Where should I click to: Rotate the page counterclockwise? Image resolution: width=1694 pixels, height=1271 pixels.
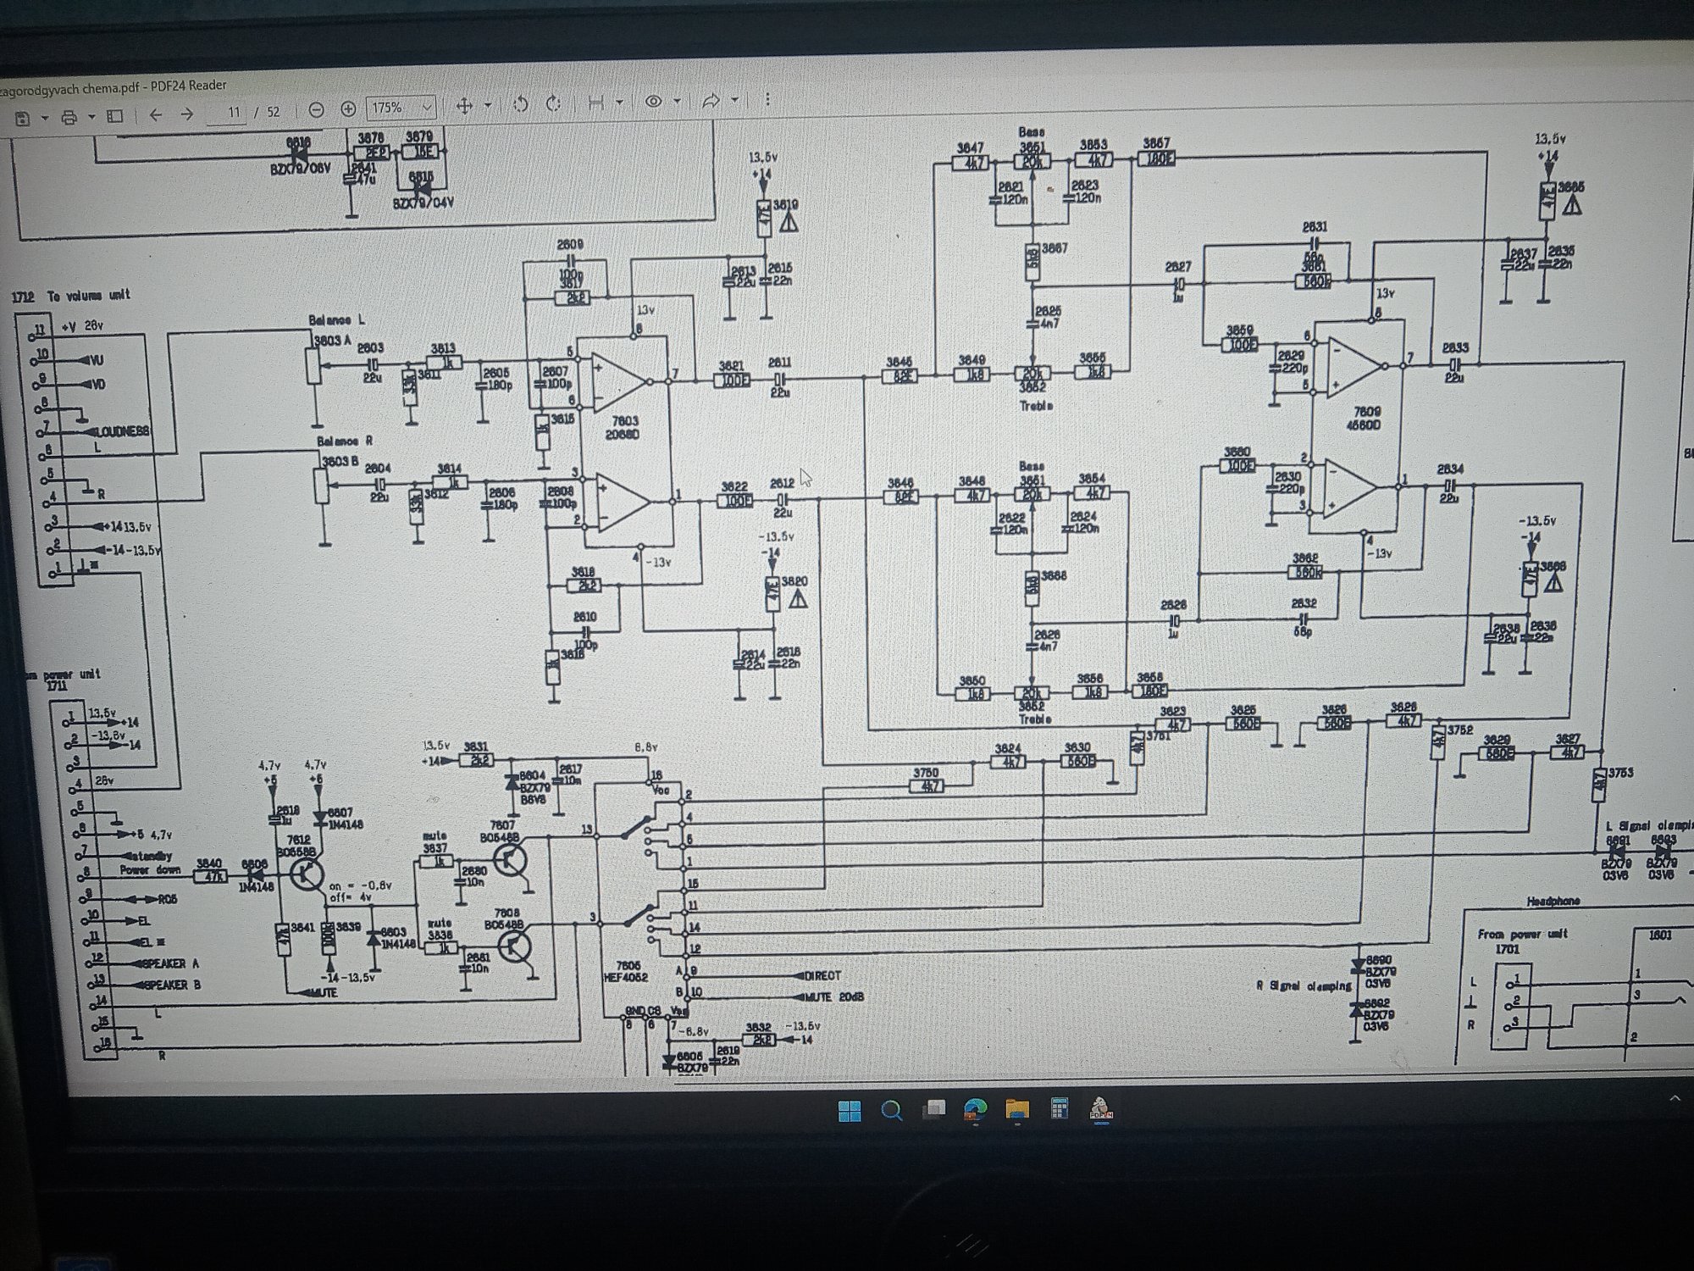(521, 103)
